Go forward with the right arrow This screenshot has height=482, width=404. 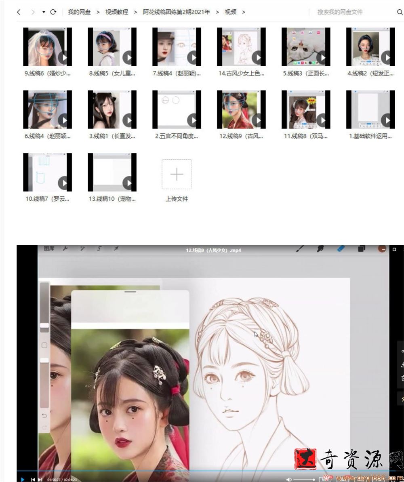(x=33, y=12)
